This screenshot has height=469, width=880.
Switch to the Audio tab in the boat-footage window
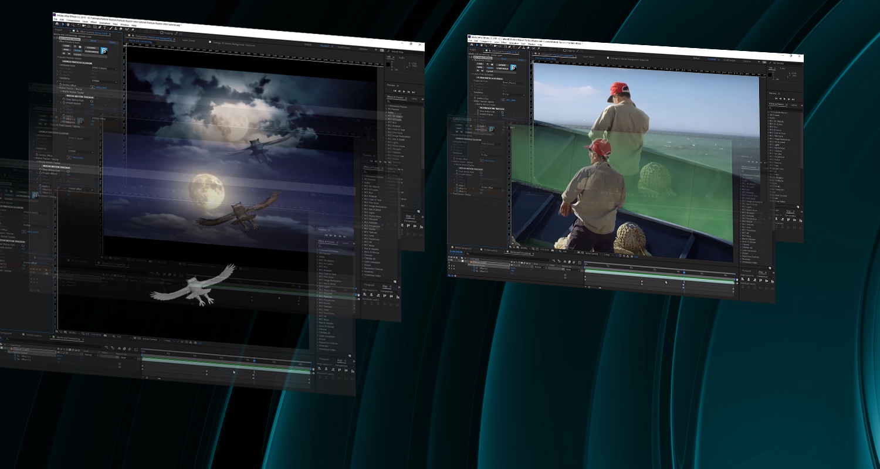click(782, 69)
